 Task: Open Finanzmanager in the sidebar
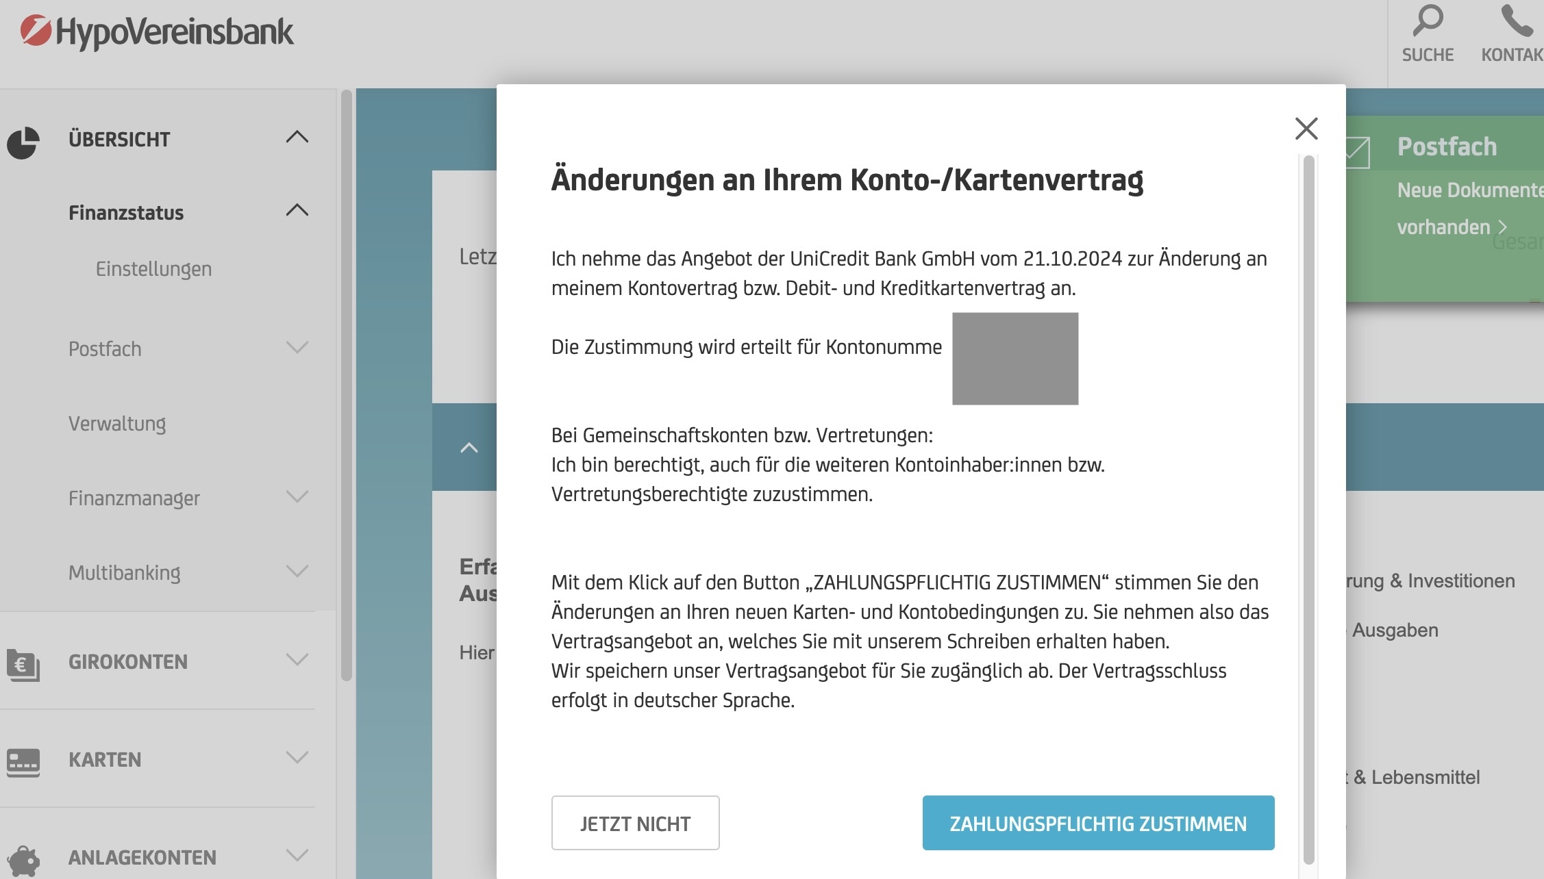click(x=134, y=498)
